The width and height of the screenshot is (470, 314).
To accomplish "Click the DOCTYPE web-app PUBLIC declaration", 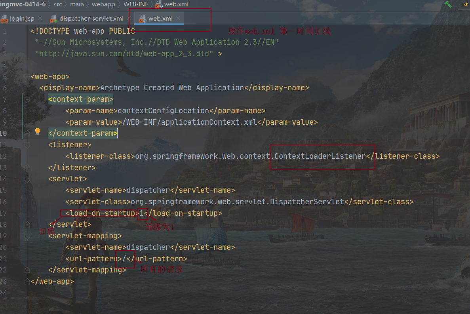I will 83,31.
